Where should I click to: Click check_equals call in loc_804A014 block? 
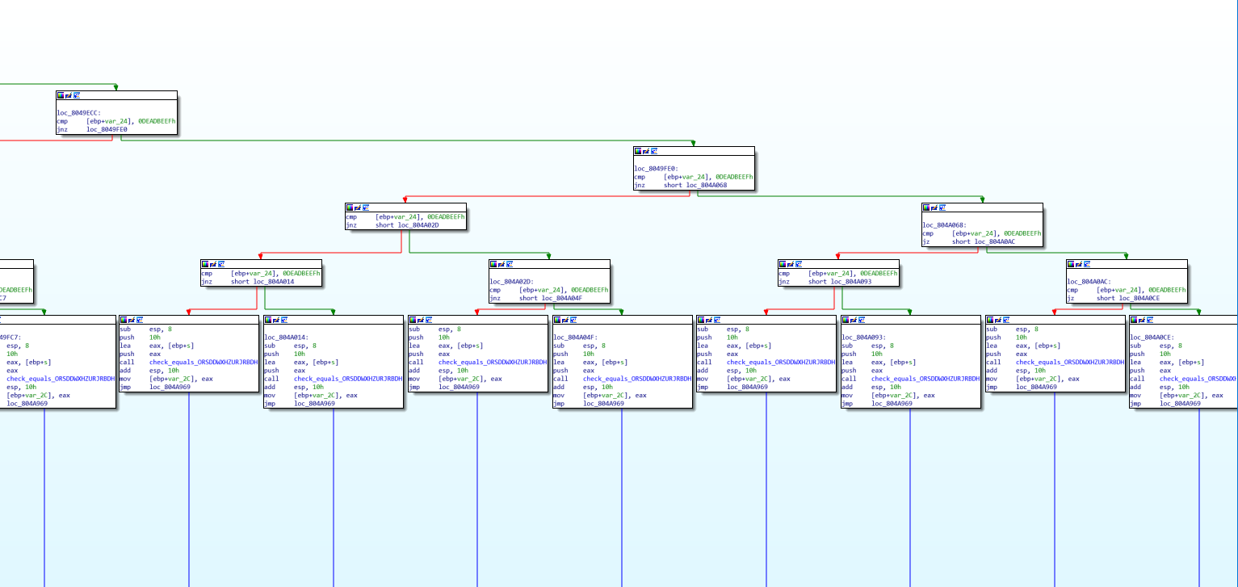pos(347,379)
